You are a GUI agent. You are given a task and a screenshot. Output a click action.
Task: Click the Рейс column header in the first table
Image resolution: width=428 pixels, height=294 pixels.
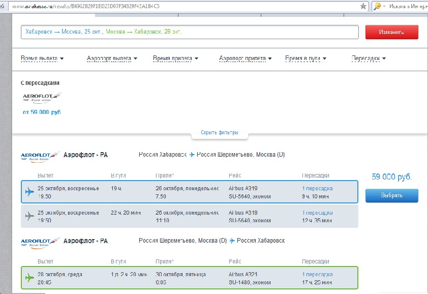pos(235,175)
